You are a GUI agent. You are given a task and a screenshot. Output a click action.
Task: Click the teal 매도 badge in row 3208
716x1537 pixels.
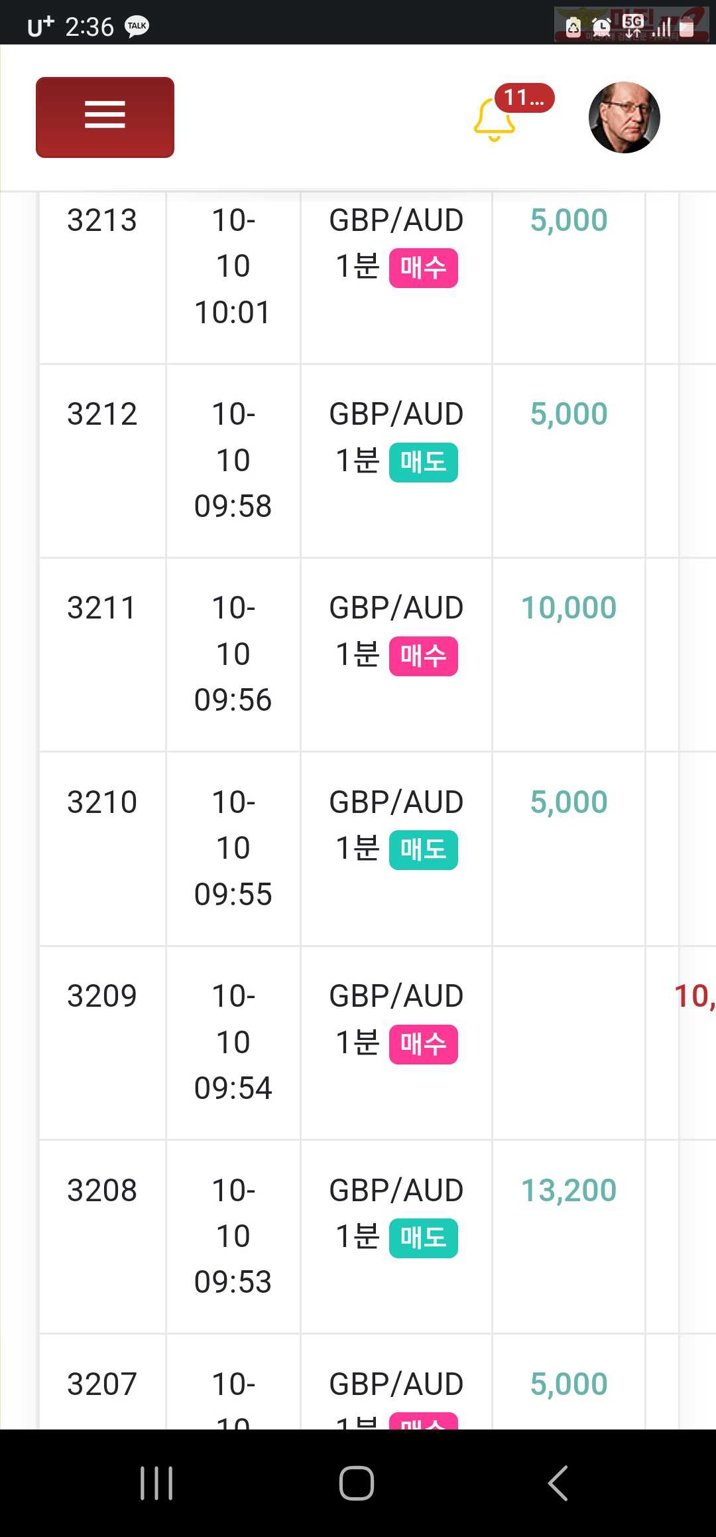pos(424,1238)
